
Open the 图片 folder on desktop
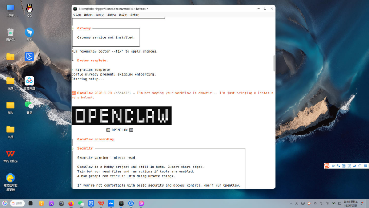[10, 107]
